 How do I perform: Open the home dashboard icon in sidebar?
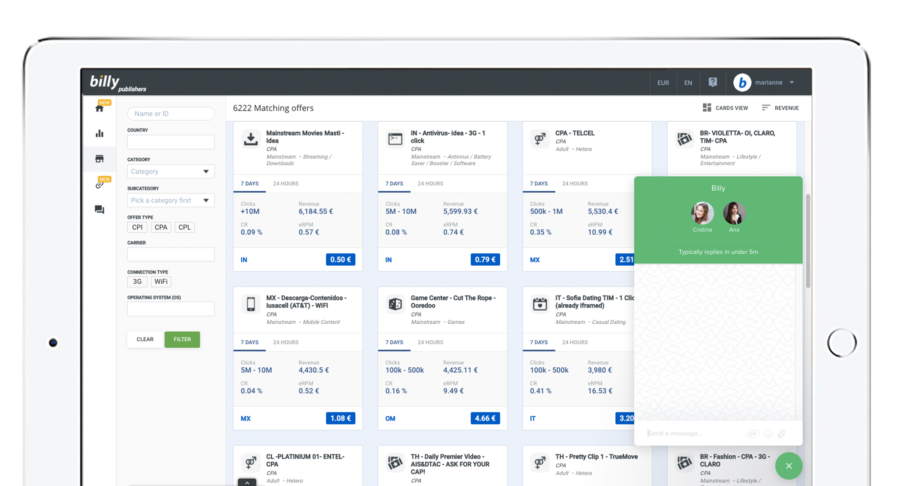click(99, 108)
